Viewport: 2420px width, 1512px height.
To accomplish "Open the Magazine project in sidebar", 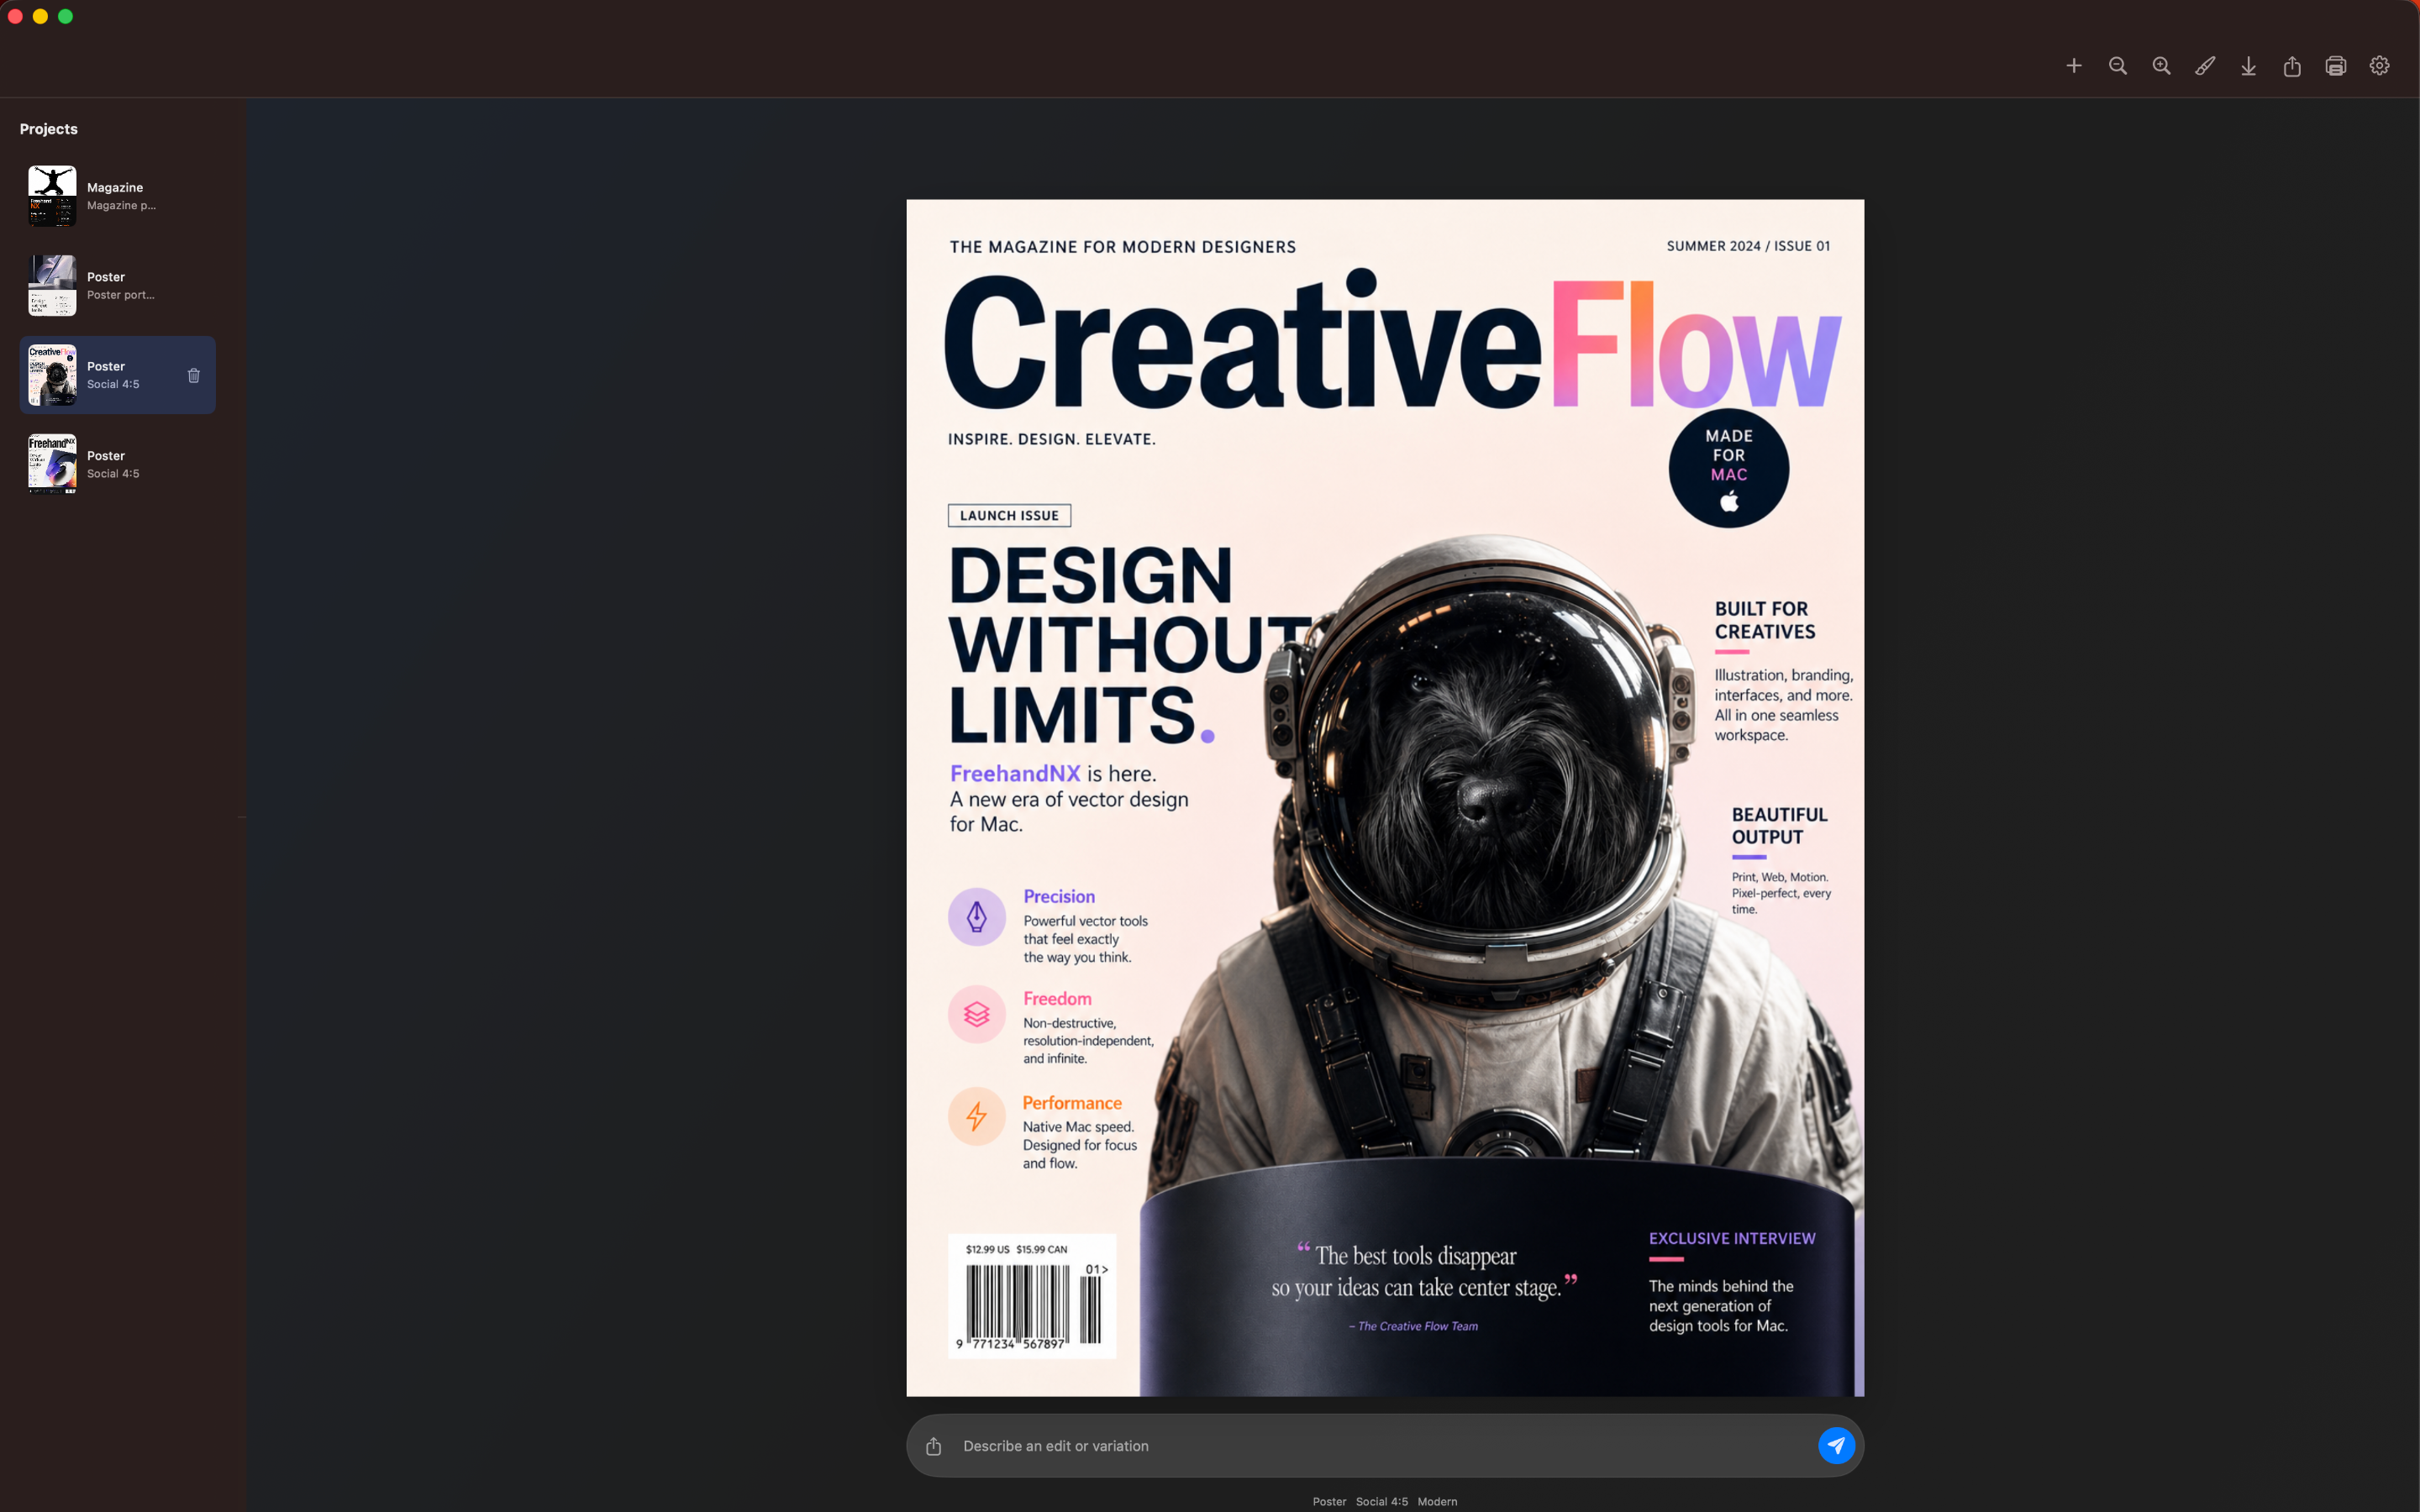I will pyautogui.click(x=118, y=196).
